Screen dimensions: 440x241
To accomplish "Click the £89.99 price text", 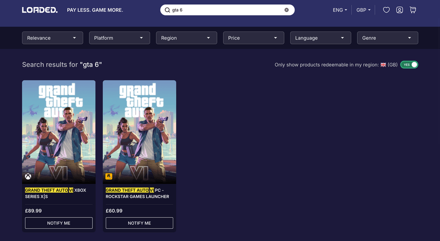I will (33, 211).
